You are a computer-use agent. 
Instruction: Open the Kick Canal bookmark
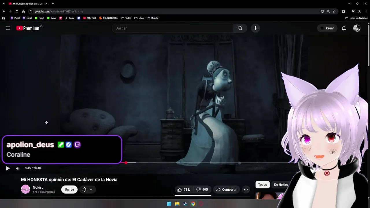[x=52, y=18]
